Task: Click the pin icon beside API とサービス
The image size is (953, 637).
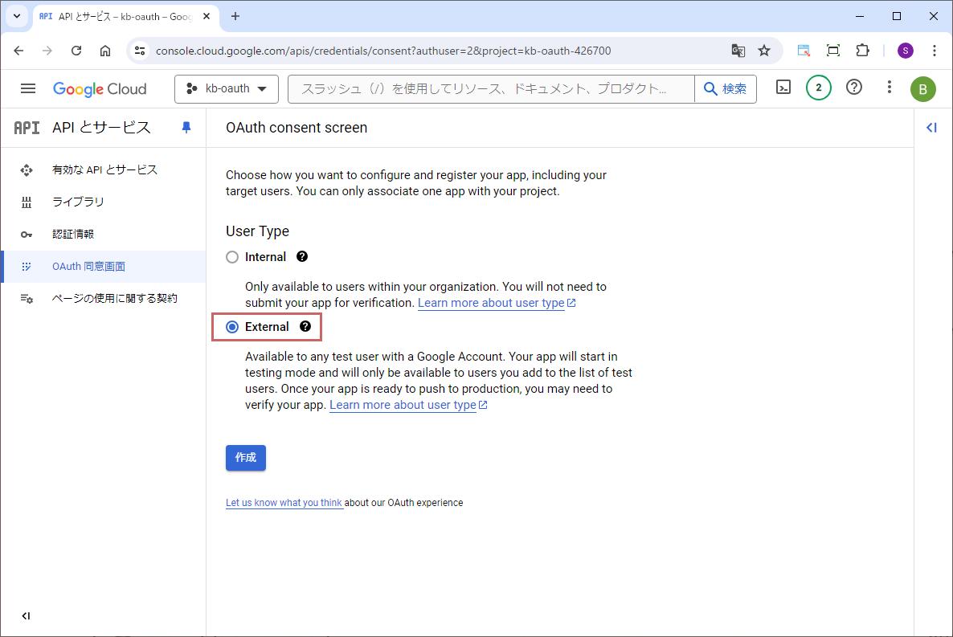Action: 186,128
